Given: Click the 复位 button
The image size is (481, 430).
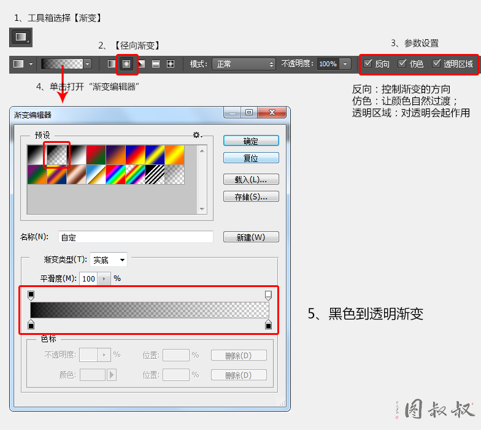Looking at the screenshot, I should coord(251,158).
